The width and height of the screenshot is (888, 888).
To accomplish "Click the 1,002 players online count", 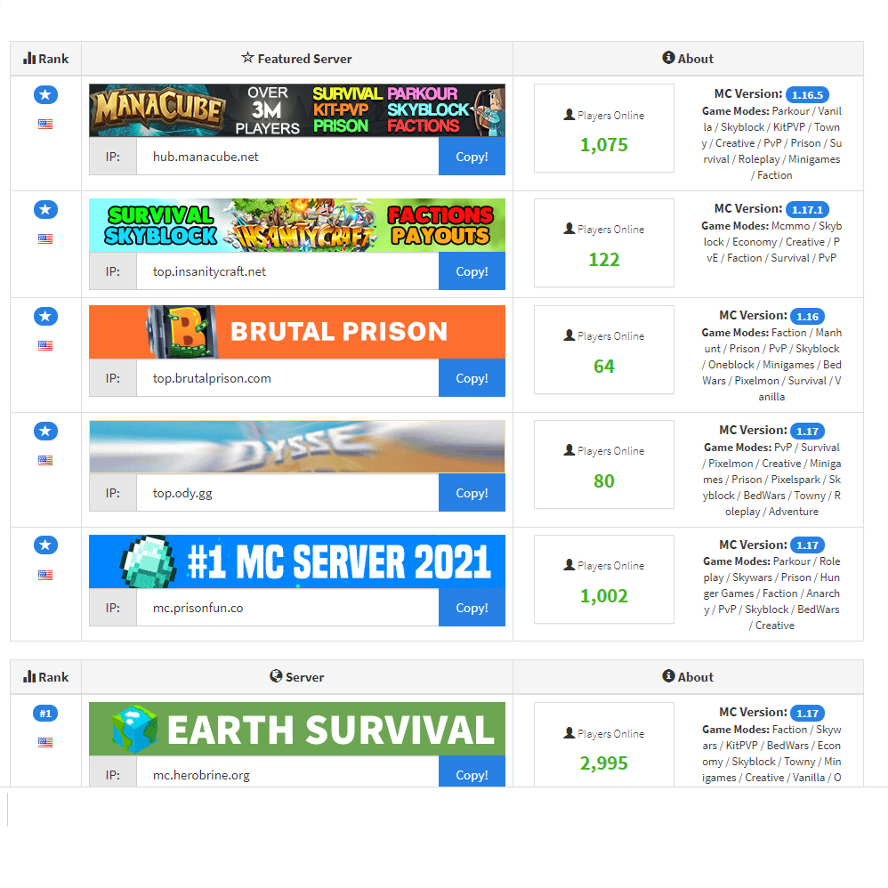I will [x=603, y=596].
